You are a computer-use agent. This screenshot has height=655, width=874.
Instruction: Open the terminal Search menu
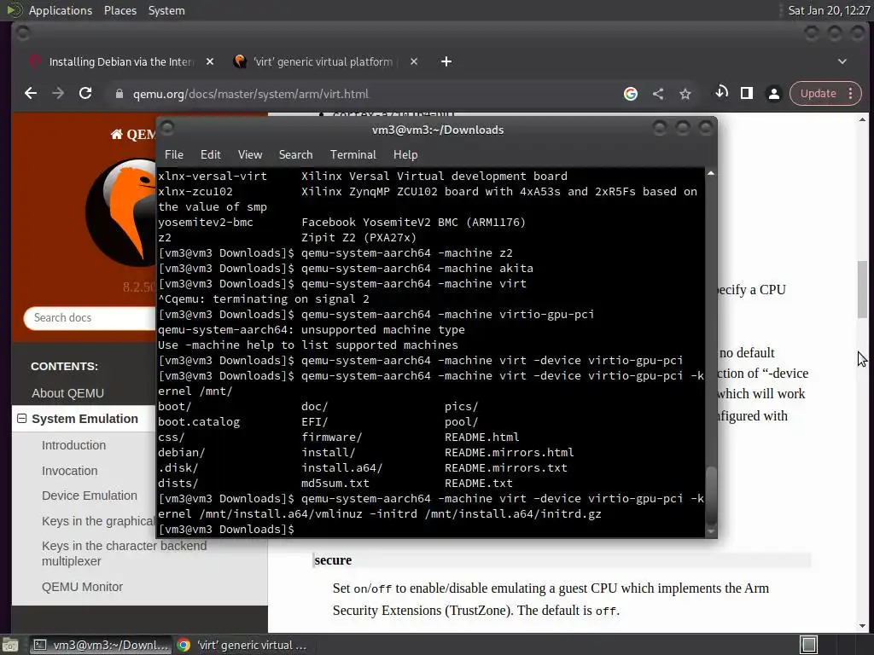295,155
